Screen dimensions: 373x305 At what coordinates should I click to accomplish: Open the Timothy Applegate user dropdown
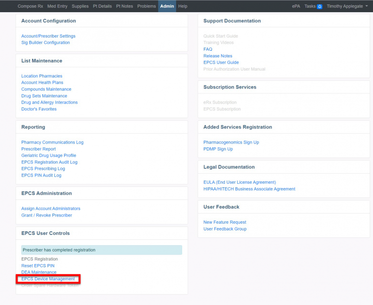347,6
